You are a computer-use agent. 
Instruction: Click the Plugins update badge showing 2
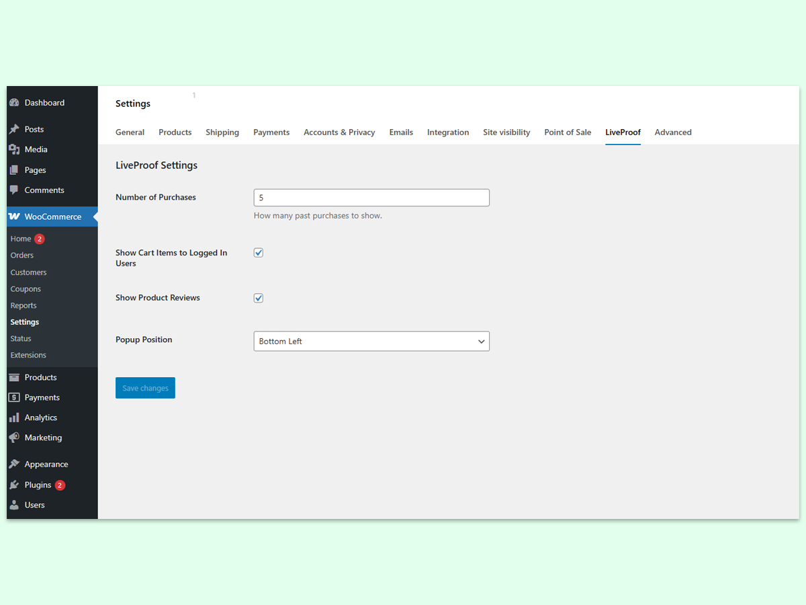coord(60,485)
